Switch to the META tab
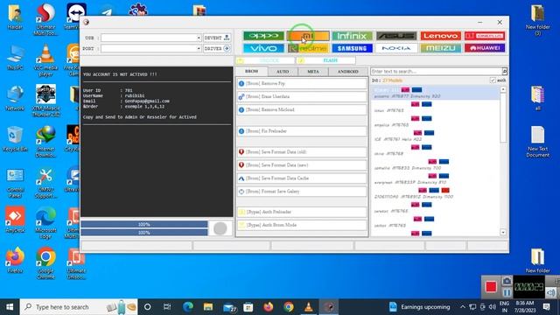The image size is (560, 315). click(313, 72)
